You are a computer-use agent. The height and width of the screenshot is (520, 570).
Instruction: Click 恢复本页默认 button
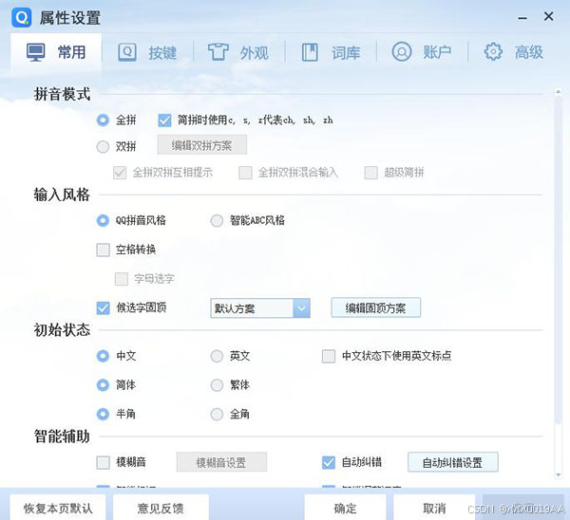pos(58,508)
